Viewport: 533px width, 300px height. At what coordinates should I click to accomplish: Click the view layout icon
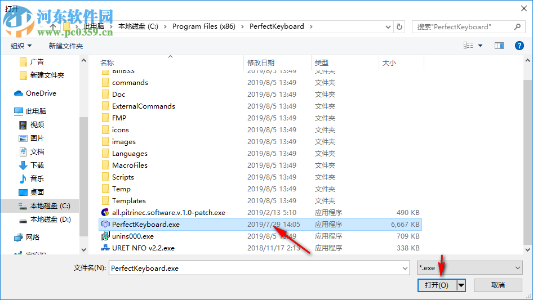pyautogui.click(x=468, y=46)
